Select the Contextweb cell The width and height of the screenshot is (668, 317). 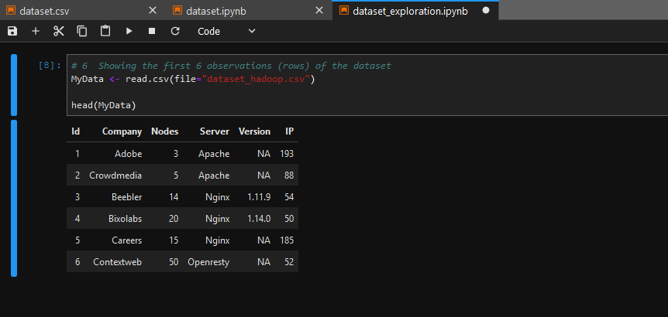pyautogui.click(x=118, y=262)
